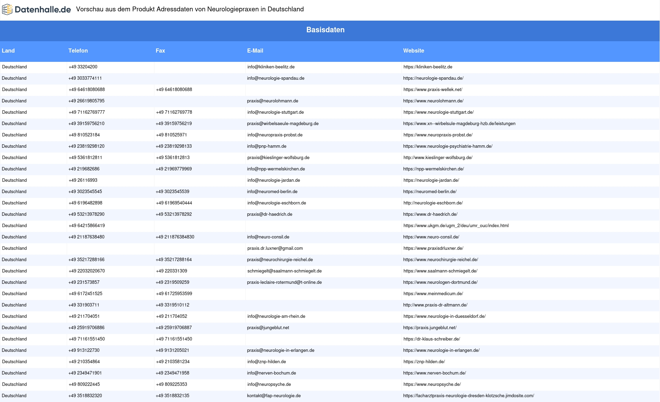Select email info@neuro-consil.de
Image resolution: width=660 pixels, height=402 pixels.
tap(268, 237)
